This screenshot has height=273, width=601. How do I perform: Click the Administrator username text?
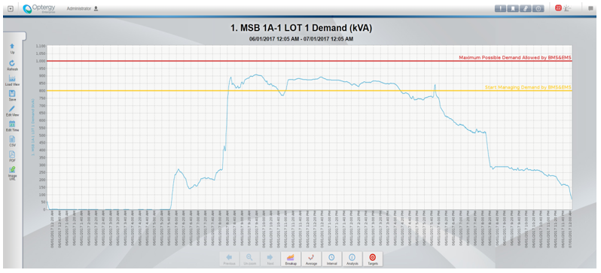tap(78, 8)
